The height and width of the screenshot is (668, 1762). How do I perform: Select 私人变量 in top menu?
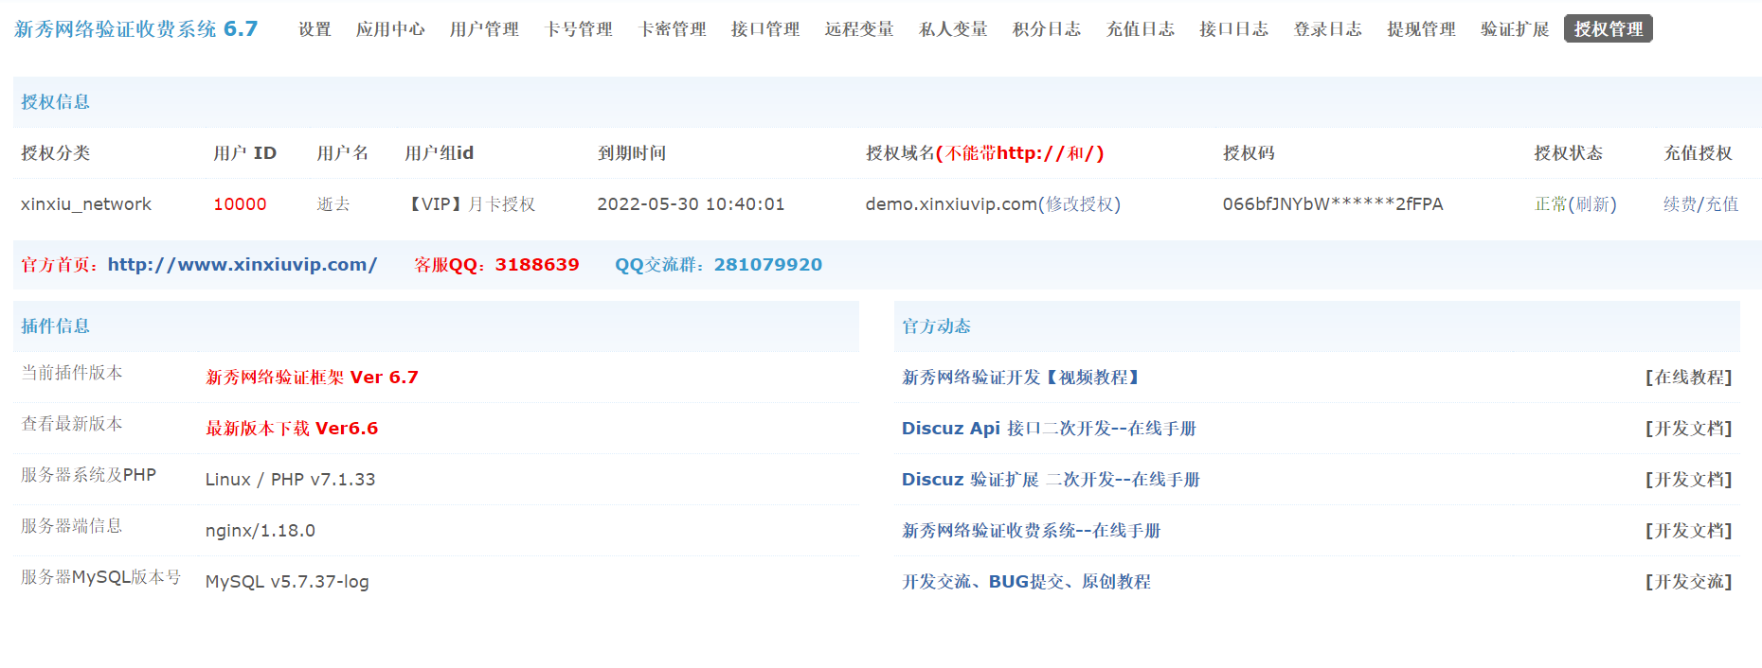coord(953,29)
